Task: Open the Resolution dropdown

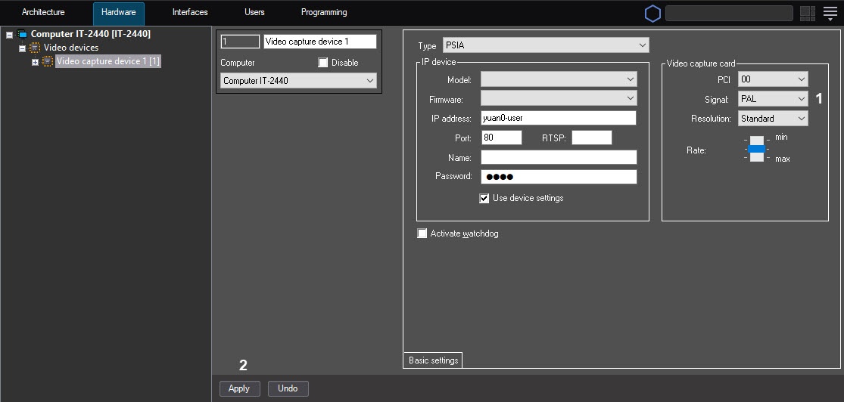Action: click(x=772, y=119)
